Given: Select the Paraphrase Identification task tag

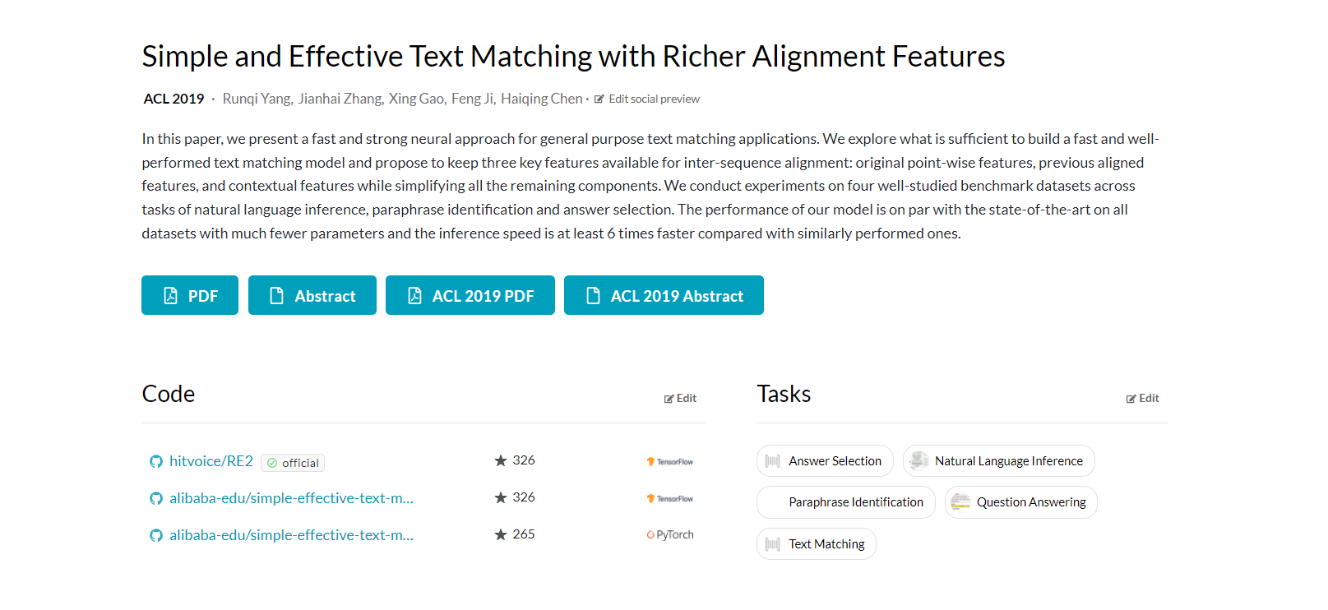Looking at the screenshot, I should tap(855, 502).
